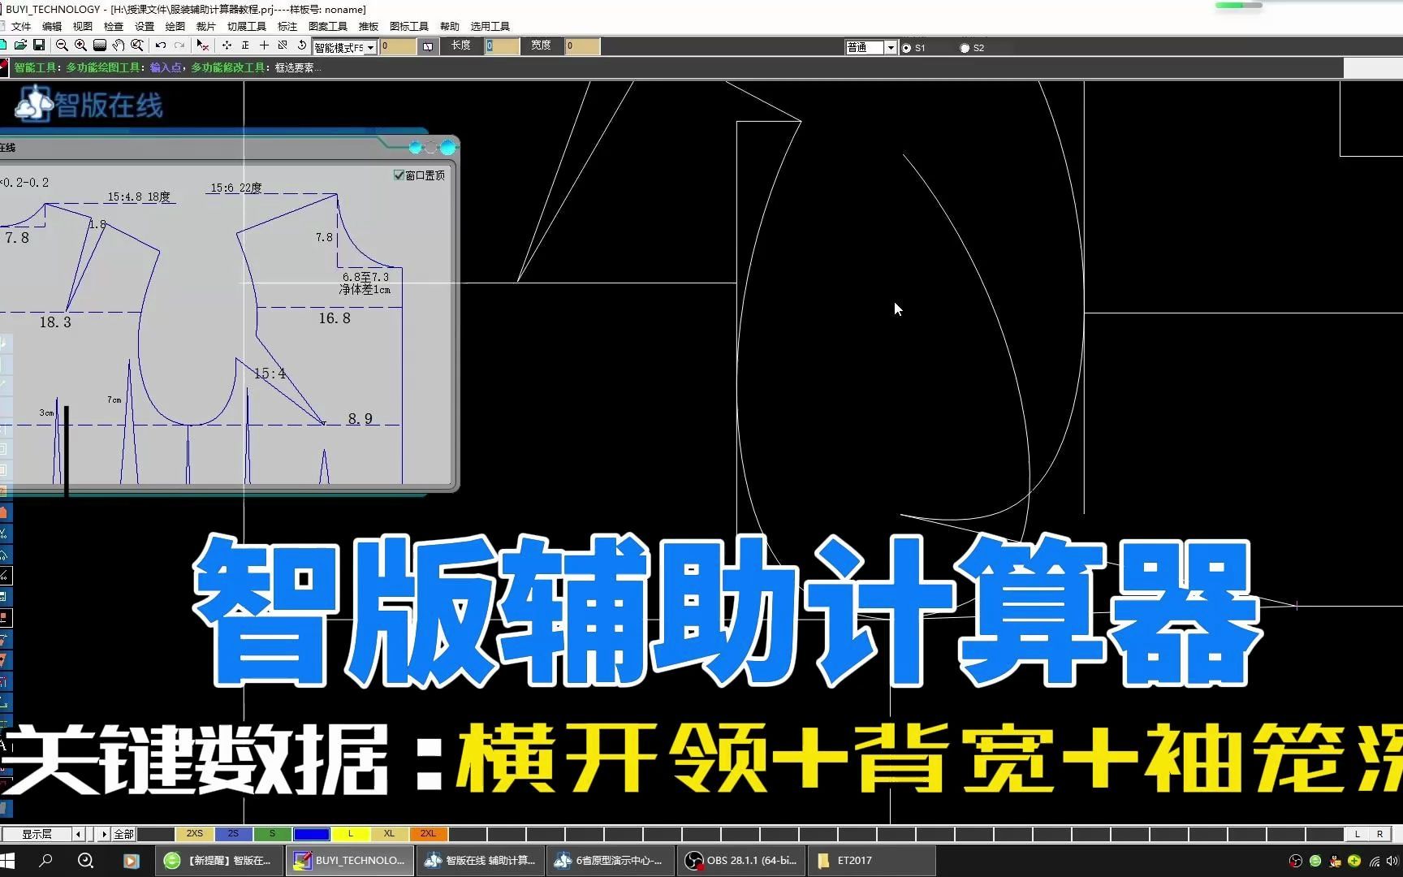Redo the last undone action
This screenshot has height=877, width=1403.
(x=179, y=45)
